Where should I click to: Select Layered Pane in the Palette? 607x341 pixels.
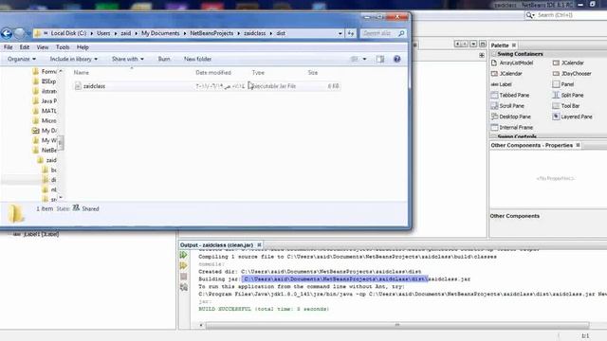click(x=573, y=117)
